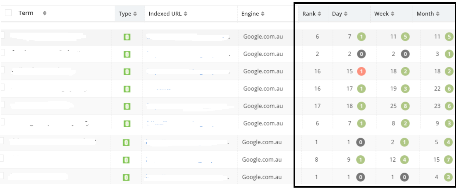Sort by Month using its sort arrows
The width and height of the screenshot is (456, 194).
(x=438, y=14)
